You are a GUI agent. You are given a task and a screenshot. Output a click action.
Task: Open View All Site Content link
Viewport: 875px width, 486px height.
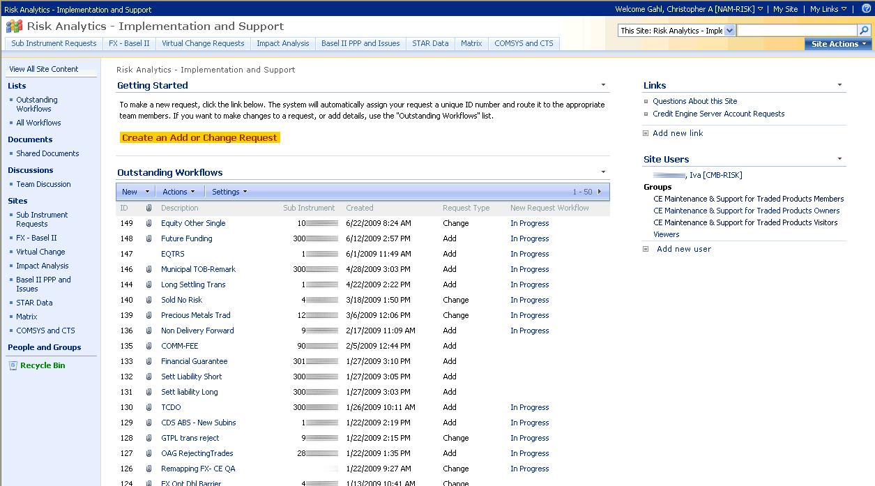44,69
